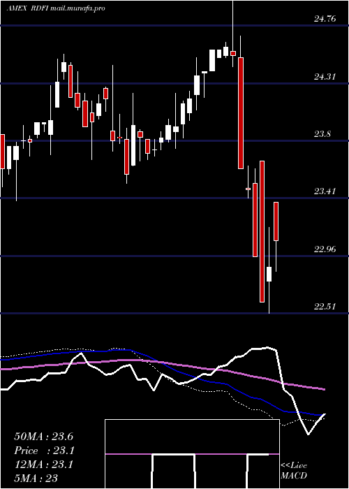Click the Price : 23.1 reading
The height and width of the screenshot is (489, 349).
43,451
